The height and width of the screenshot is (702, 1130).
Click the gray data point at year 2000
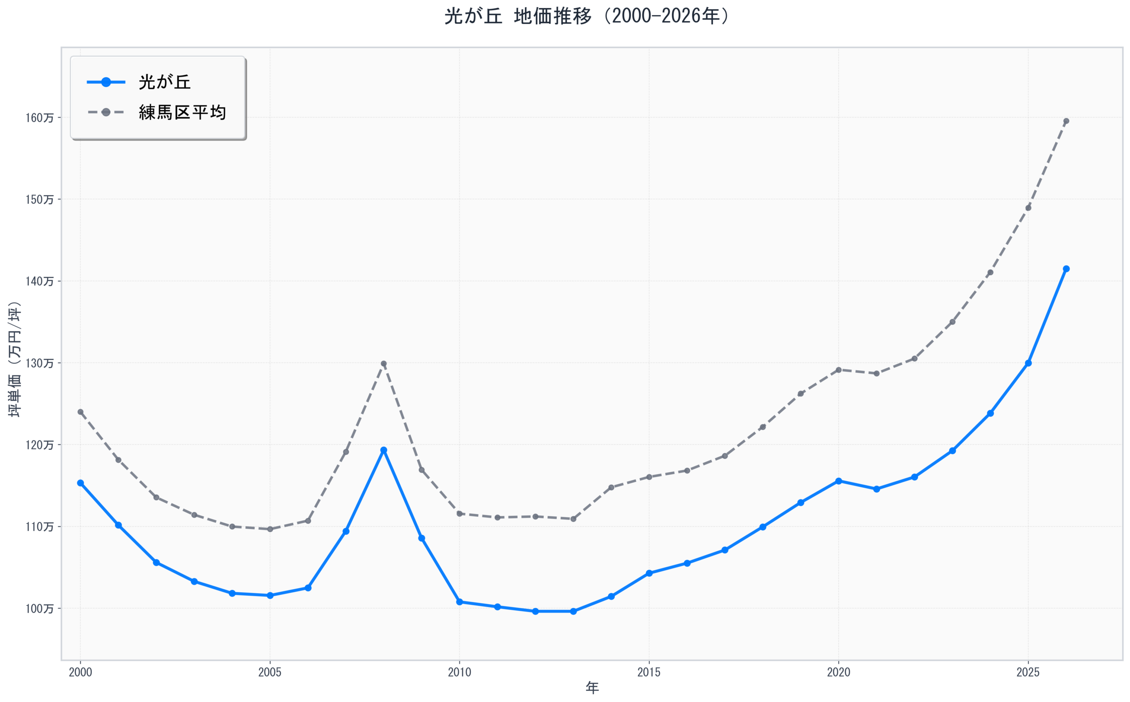click(x=80, y=412)
